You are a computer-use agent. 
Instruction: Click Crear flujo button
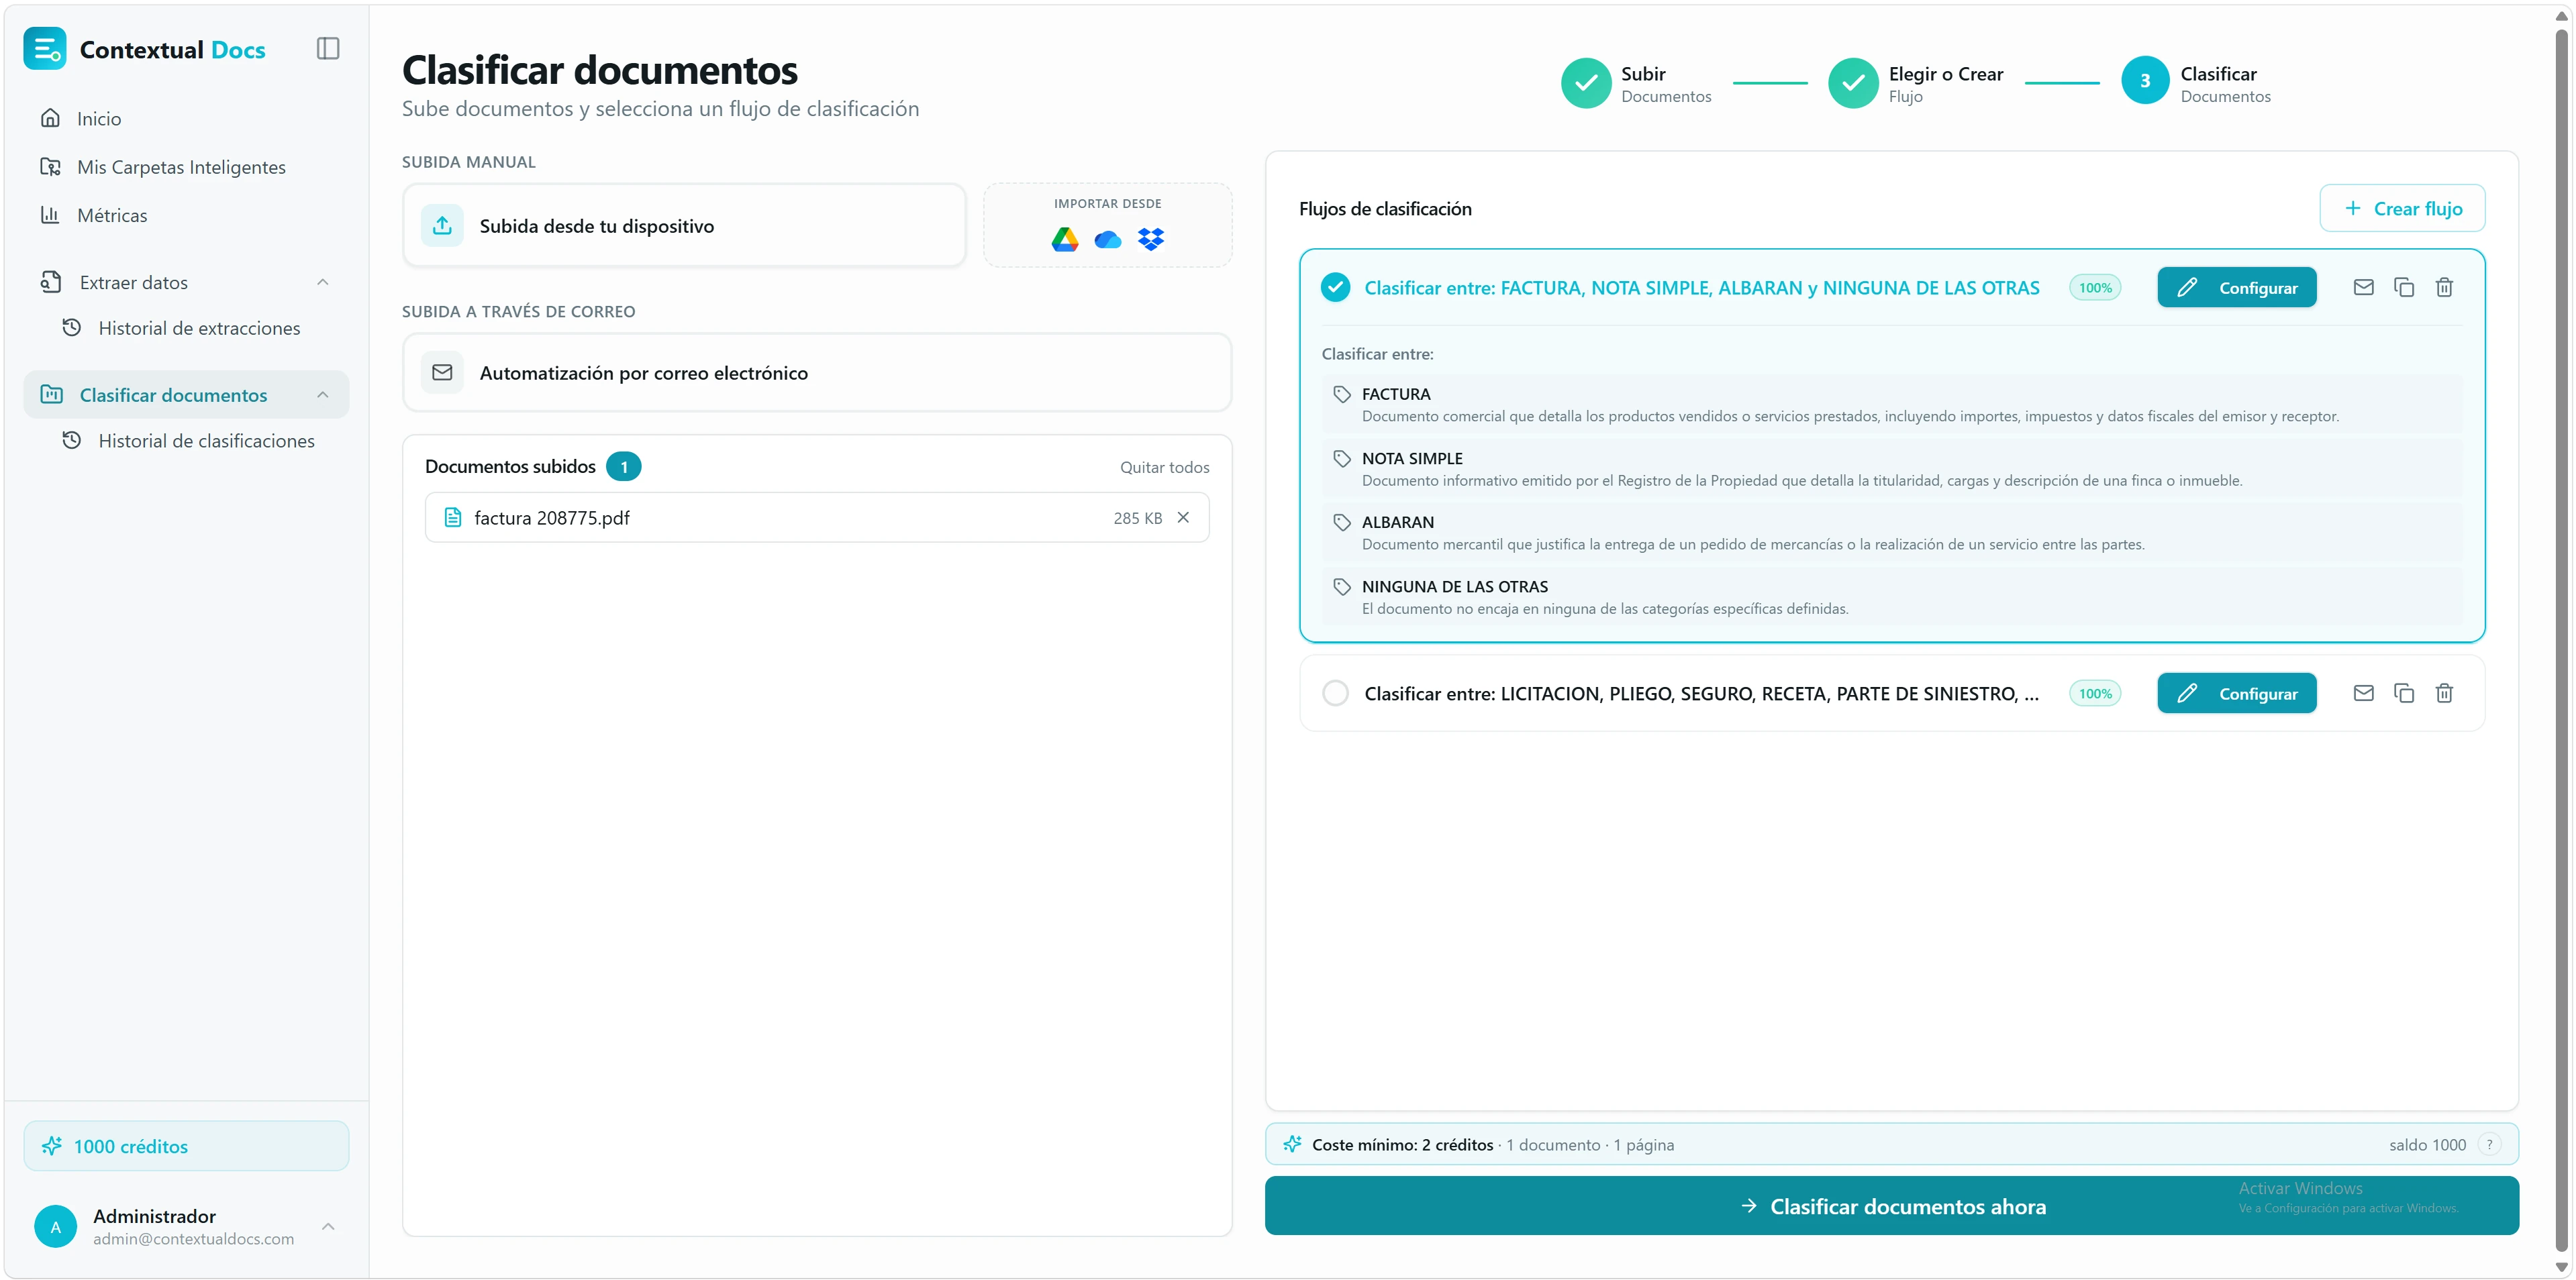[2402, 208]
